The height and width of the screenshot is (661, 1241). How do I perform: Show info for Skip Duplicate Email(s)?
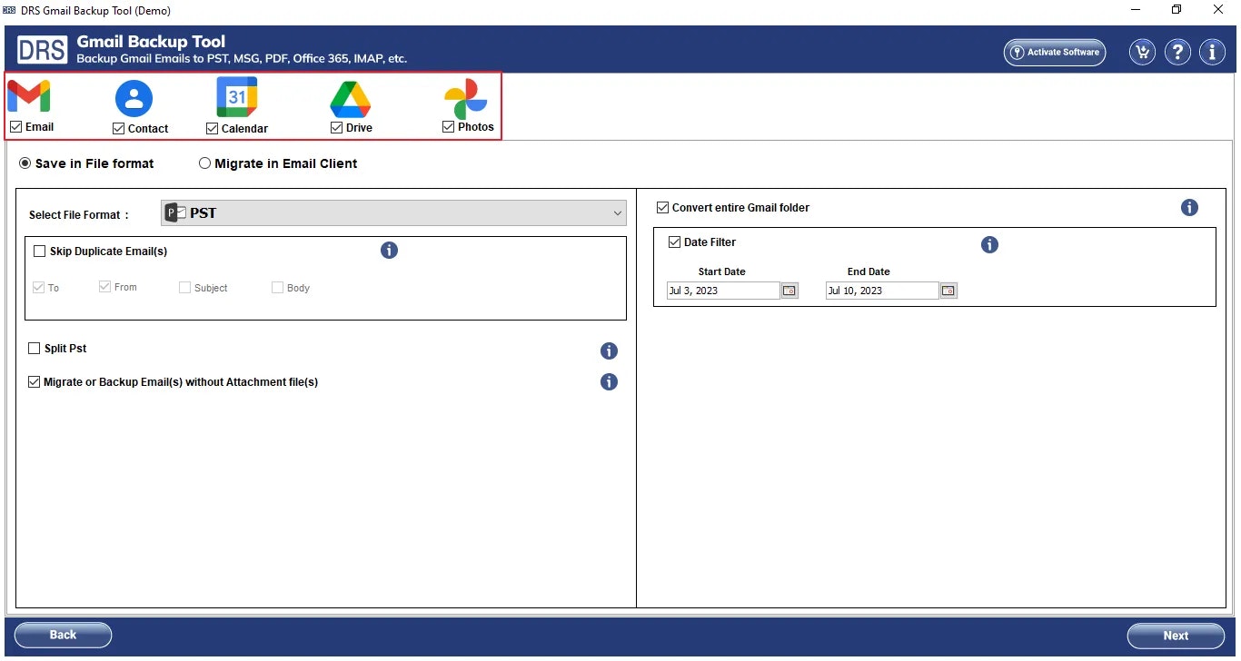tap(389, 250)
